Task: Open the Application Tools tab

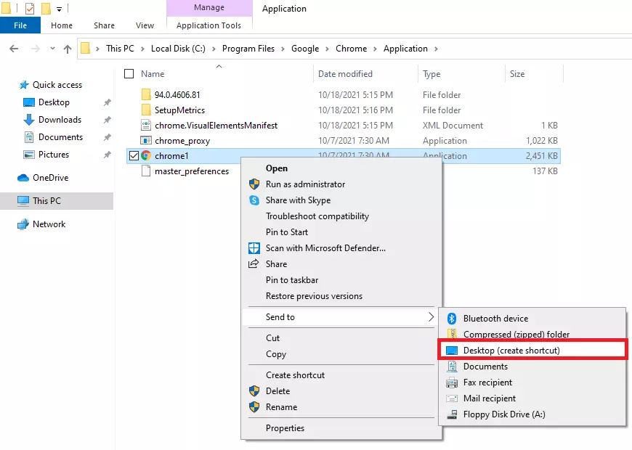Action: coord(208,25)
